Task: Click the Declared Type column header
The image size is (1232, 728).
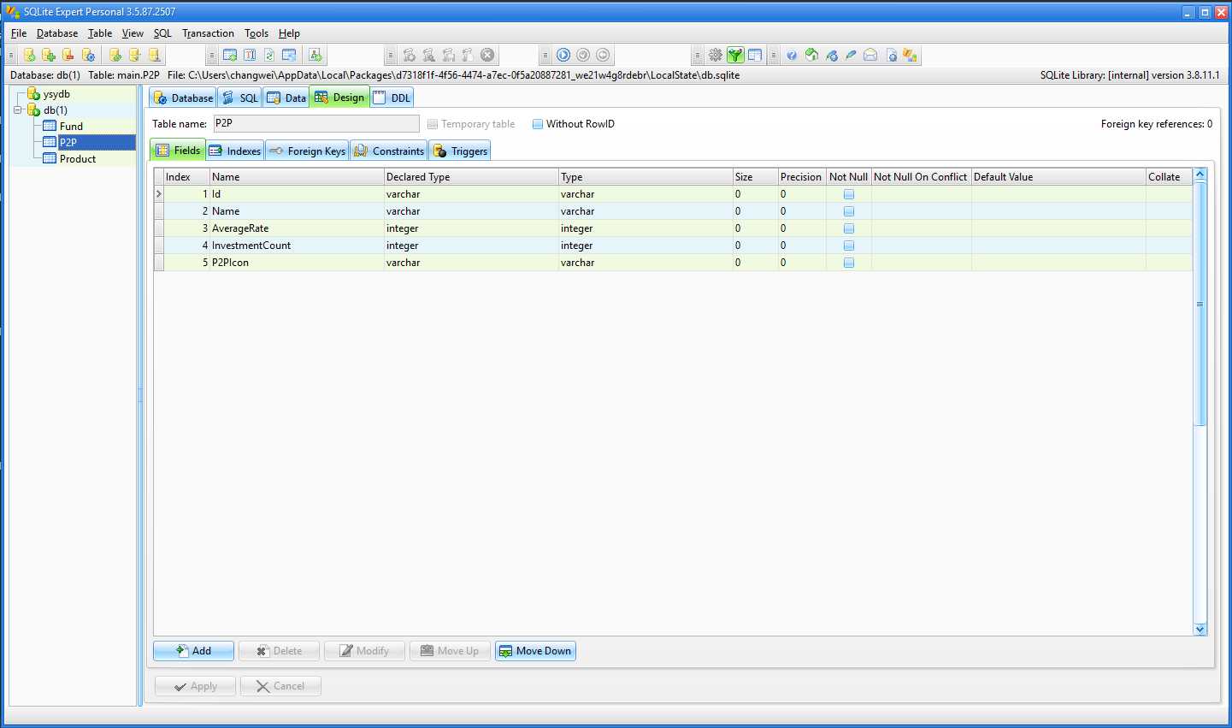Action: pyautogui.click(x=471, y=177)
